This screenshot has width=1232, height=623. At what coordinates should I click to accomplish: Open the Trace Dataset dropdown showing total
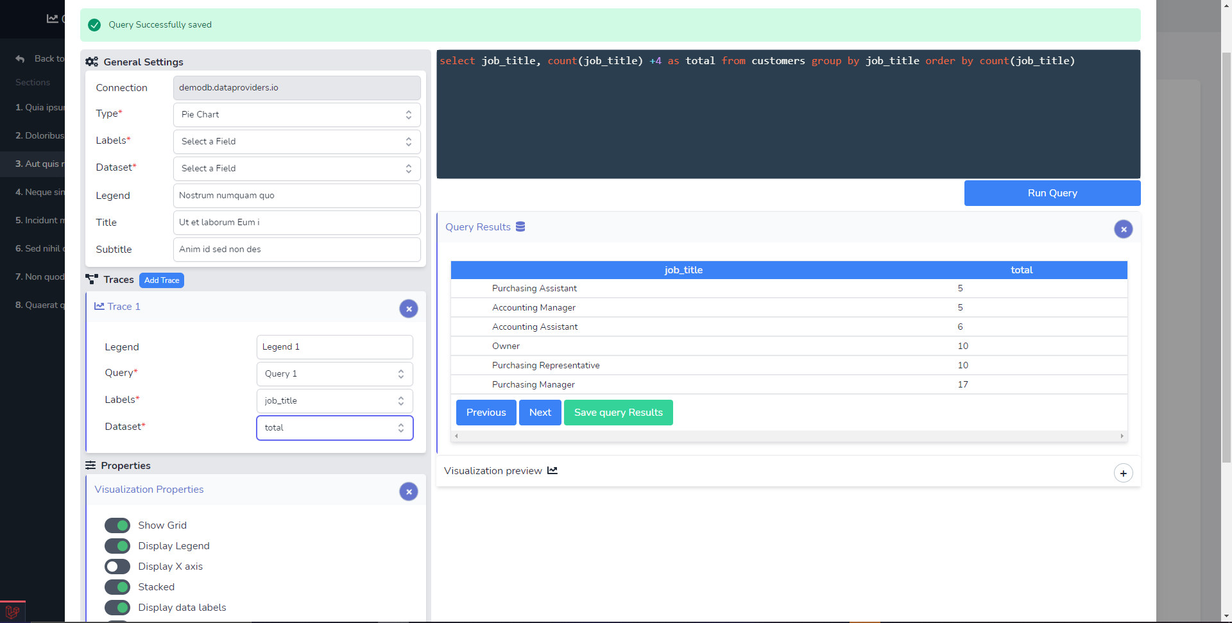click(334, 428)
